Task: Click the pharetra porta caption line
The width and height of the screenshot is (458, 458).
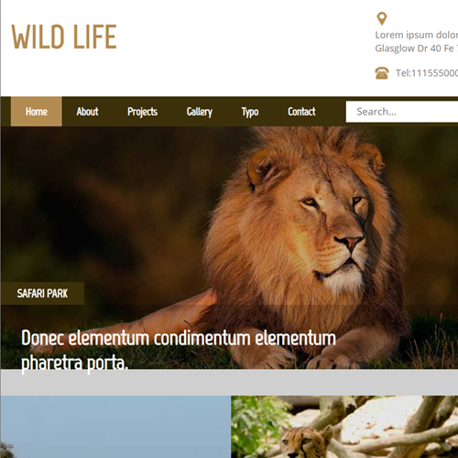Action: click(74, 364)
